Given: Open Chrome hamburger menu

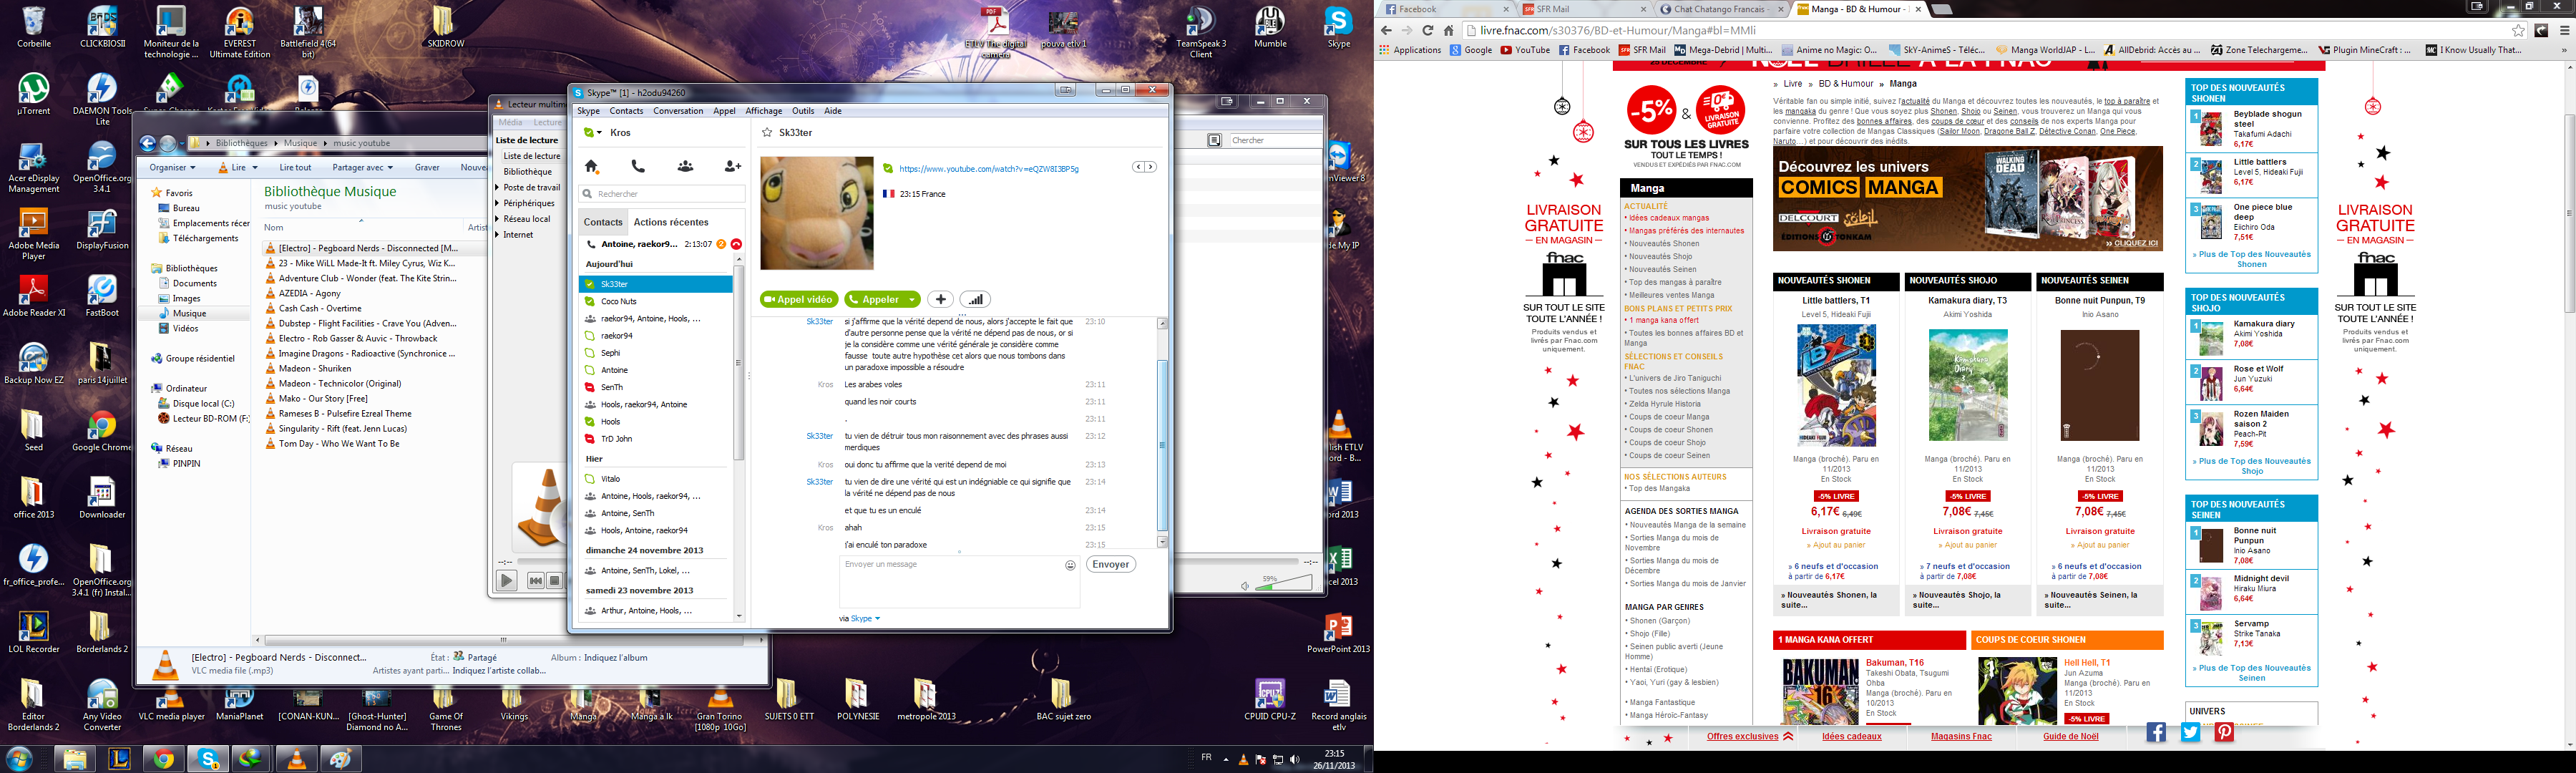Looking at the screenshot, I should click(x=2564, y=30).
